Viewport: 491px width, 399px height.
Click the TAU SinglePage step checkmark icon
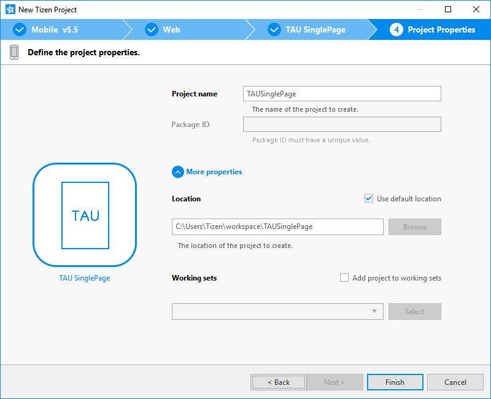click(274, 29)
